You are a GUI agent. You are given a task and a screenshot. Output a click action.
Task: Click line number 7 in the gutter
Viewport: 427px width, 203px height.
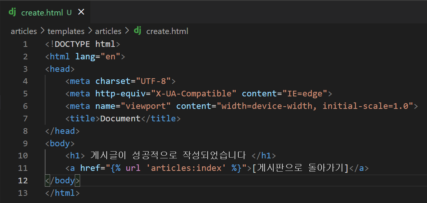pos(25,119)
